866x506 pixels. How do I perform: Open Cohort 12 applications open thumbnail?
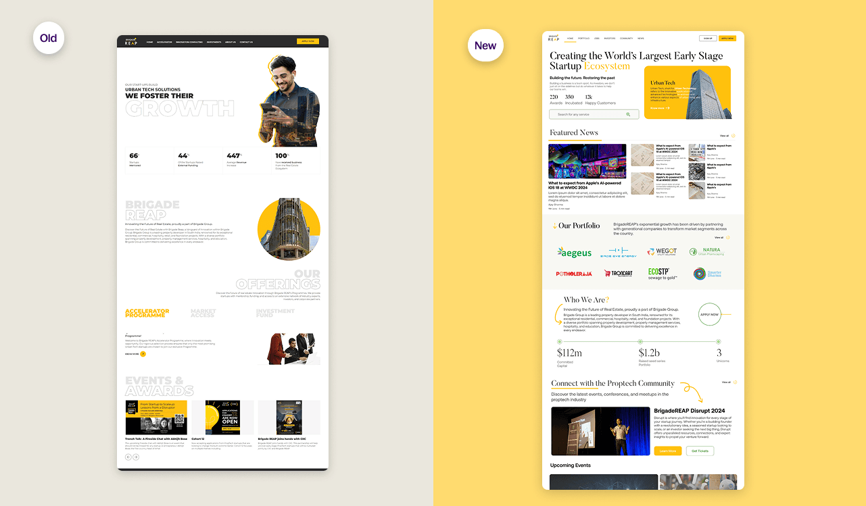coord(222,418)
